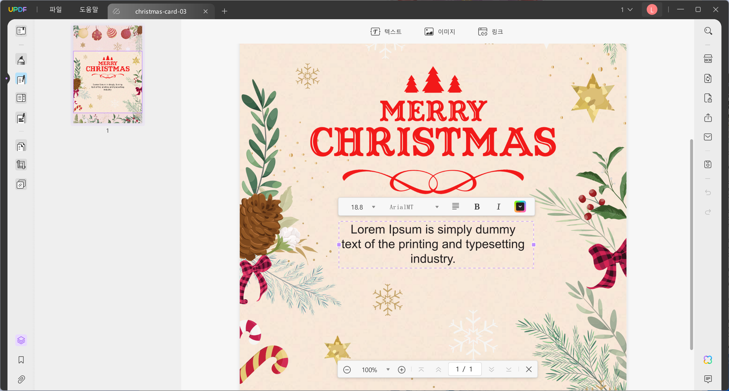Open the Reader mode icon in left sidebar
The height and width of the screenshot is (391, 729).
(21, 31)
